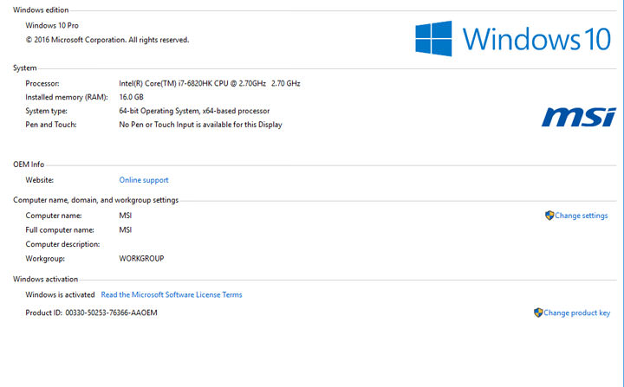This screenshot has width=624, height=387.
Task: Click the large Windows 10 wordmark
Action: click(x=537, y=39)
